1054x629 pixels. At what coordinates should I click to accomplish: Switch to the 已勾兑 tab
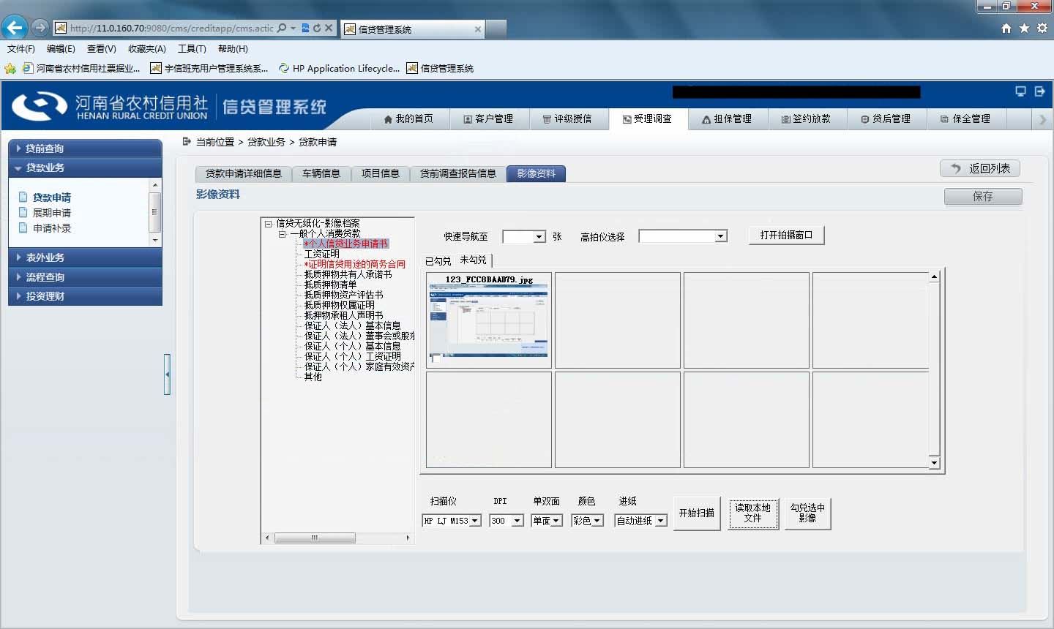pos(438,261)
